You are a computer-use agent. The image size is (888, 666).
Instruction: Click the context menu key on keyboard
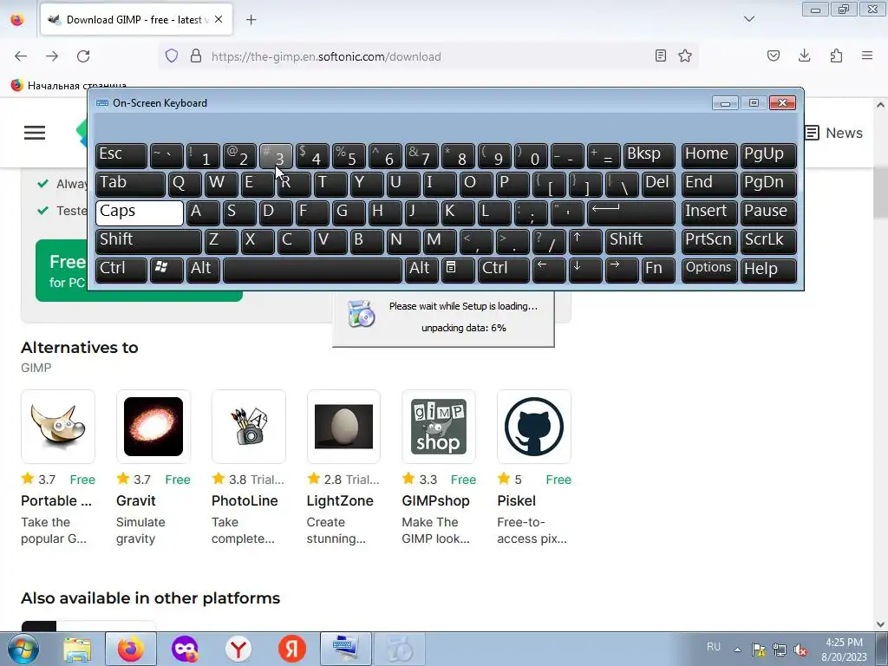click(458, 270)
